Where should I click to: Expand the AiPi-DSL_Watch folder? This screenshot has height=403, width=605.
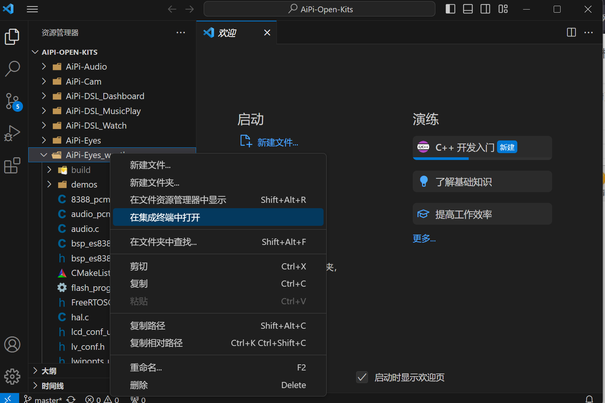click(113, 126)
